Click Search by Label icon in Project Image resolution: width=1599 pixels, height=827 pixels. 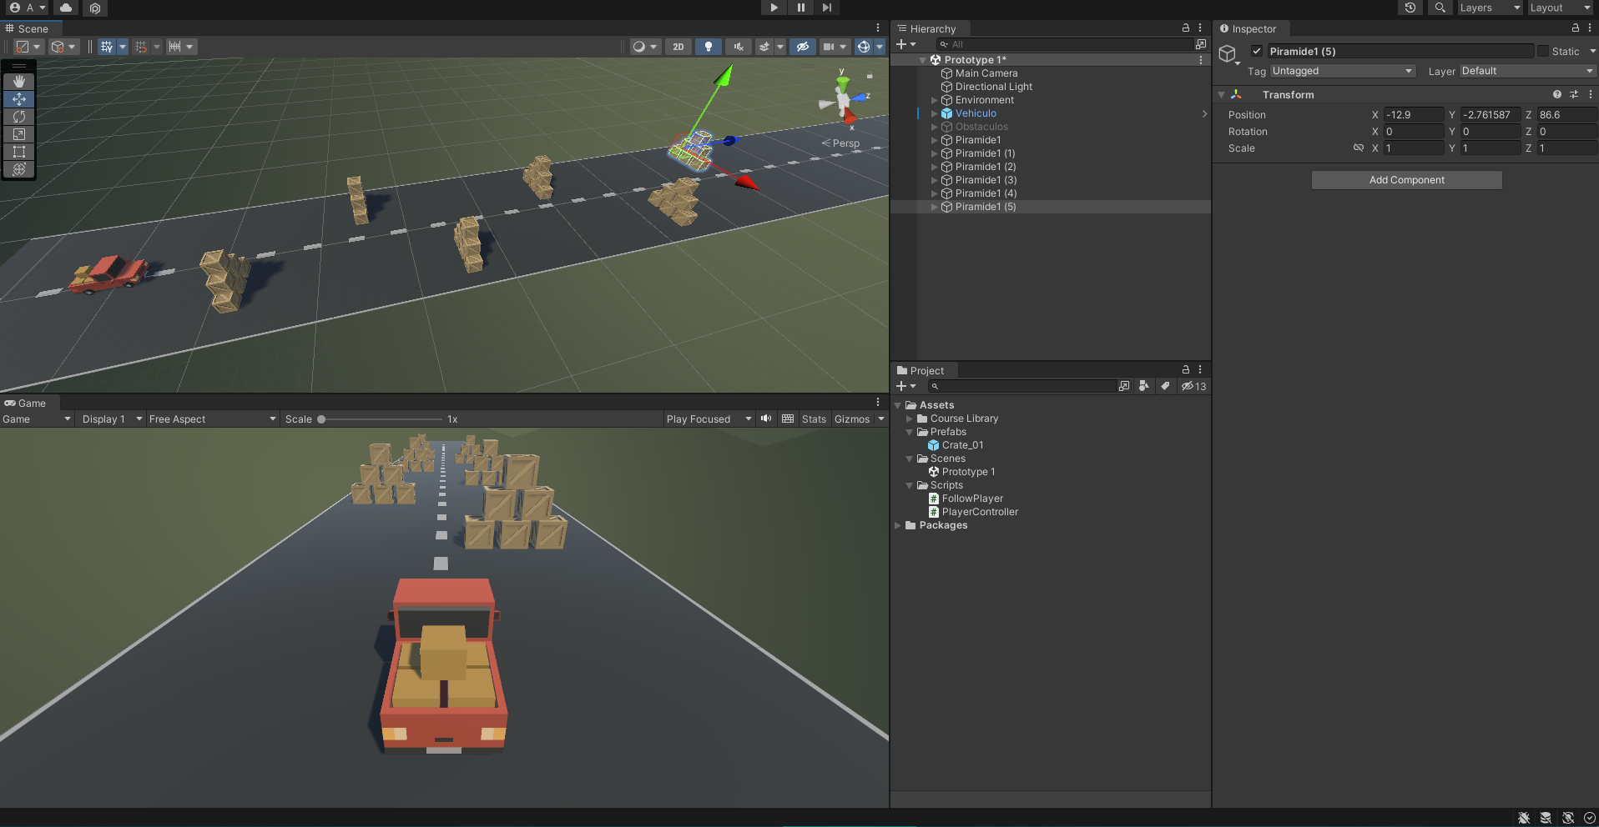click(1165, 386)
